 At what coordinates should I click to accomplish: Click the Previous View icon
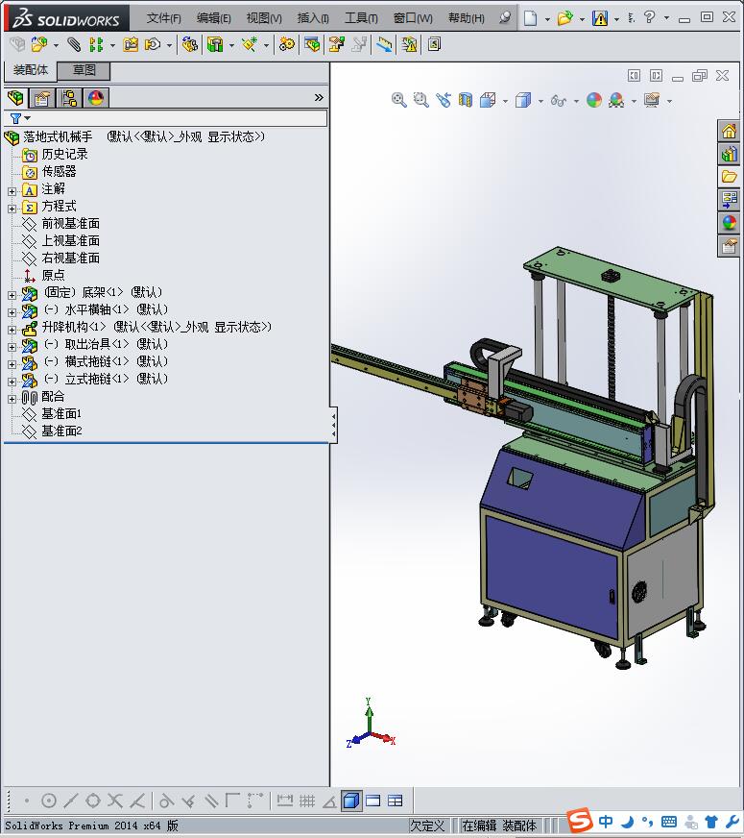(443, 100)
